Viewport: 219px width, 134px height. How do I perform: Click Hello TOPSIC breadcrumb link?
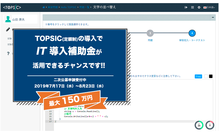(x=68, y=7)
